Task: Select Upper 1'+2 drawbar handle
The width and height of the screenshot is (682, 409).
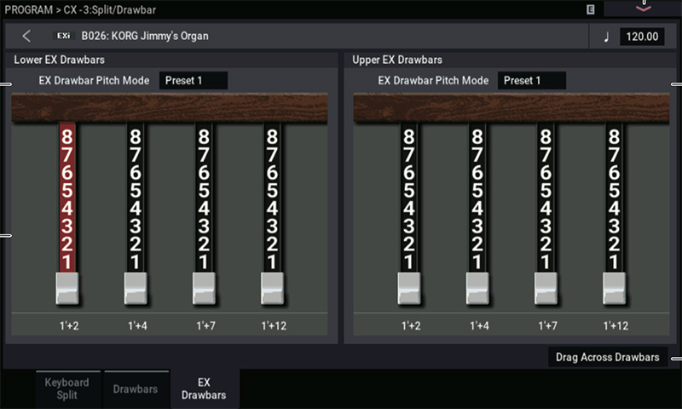Action: coord(409,288)
